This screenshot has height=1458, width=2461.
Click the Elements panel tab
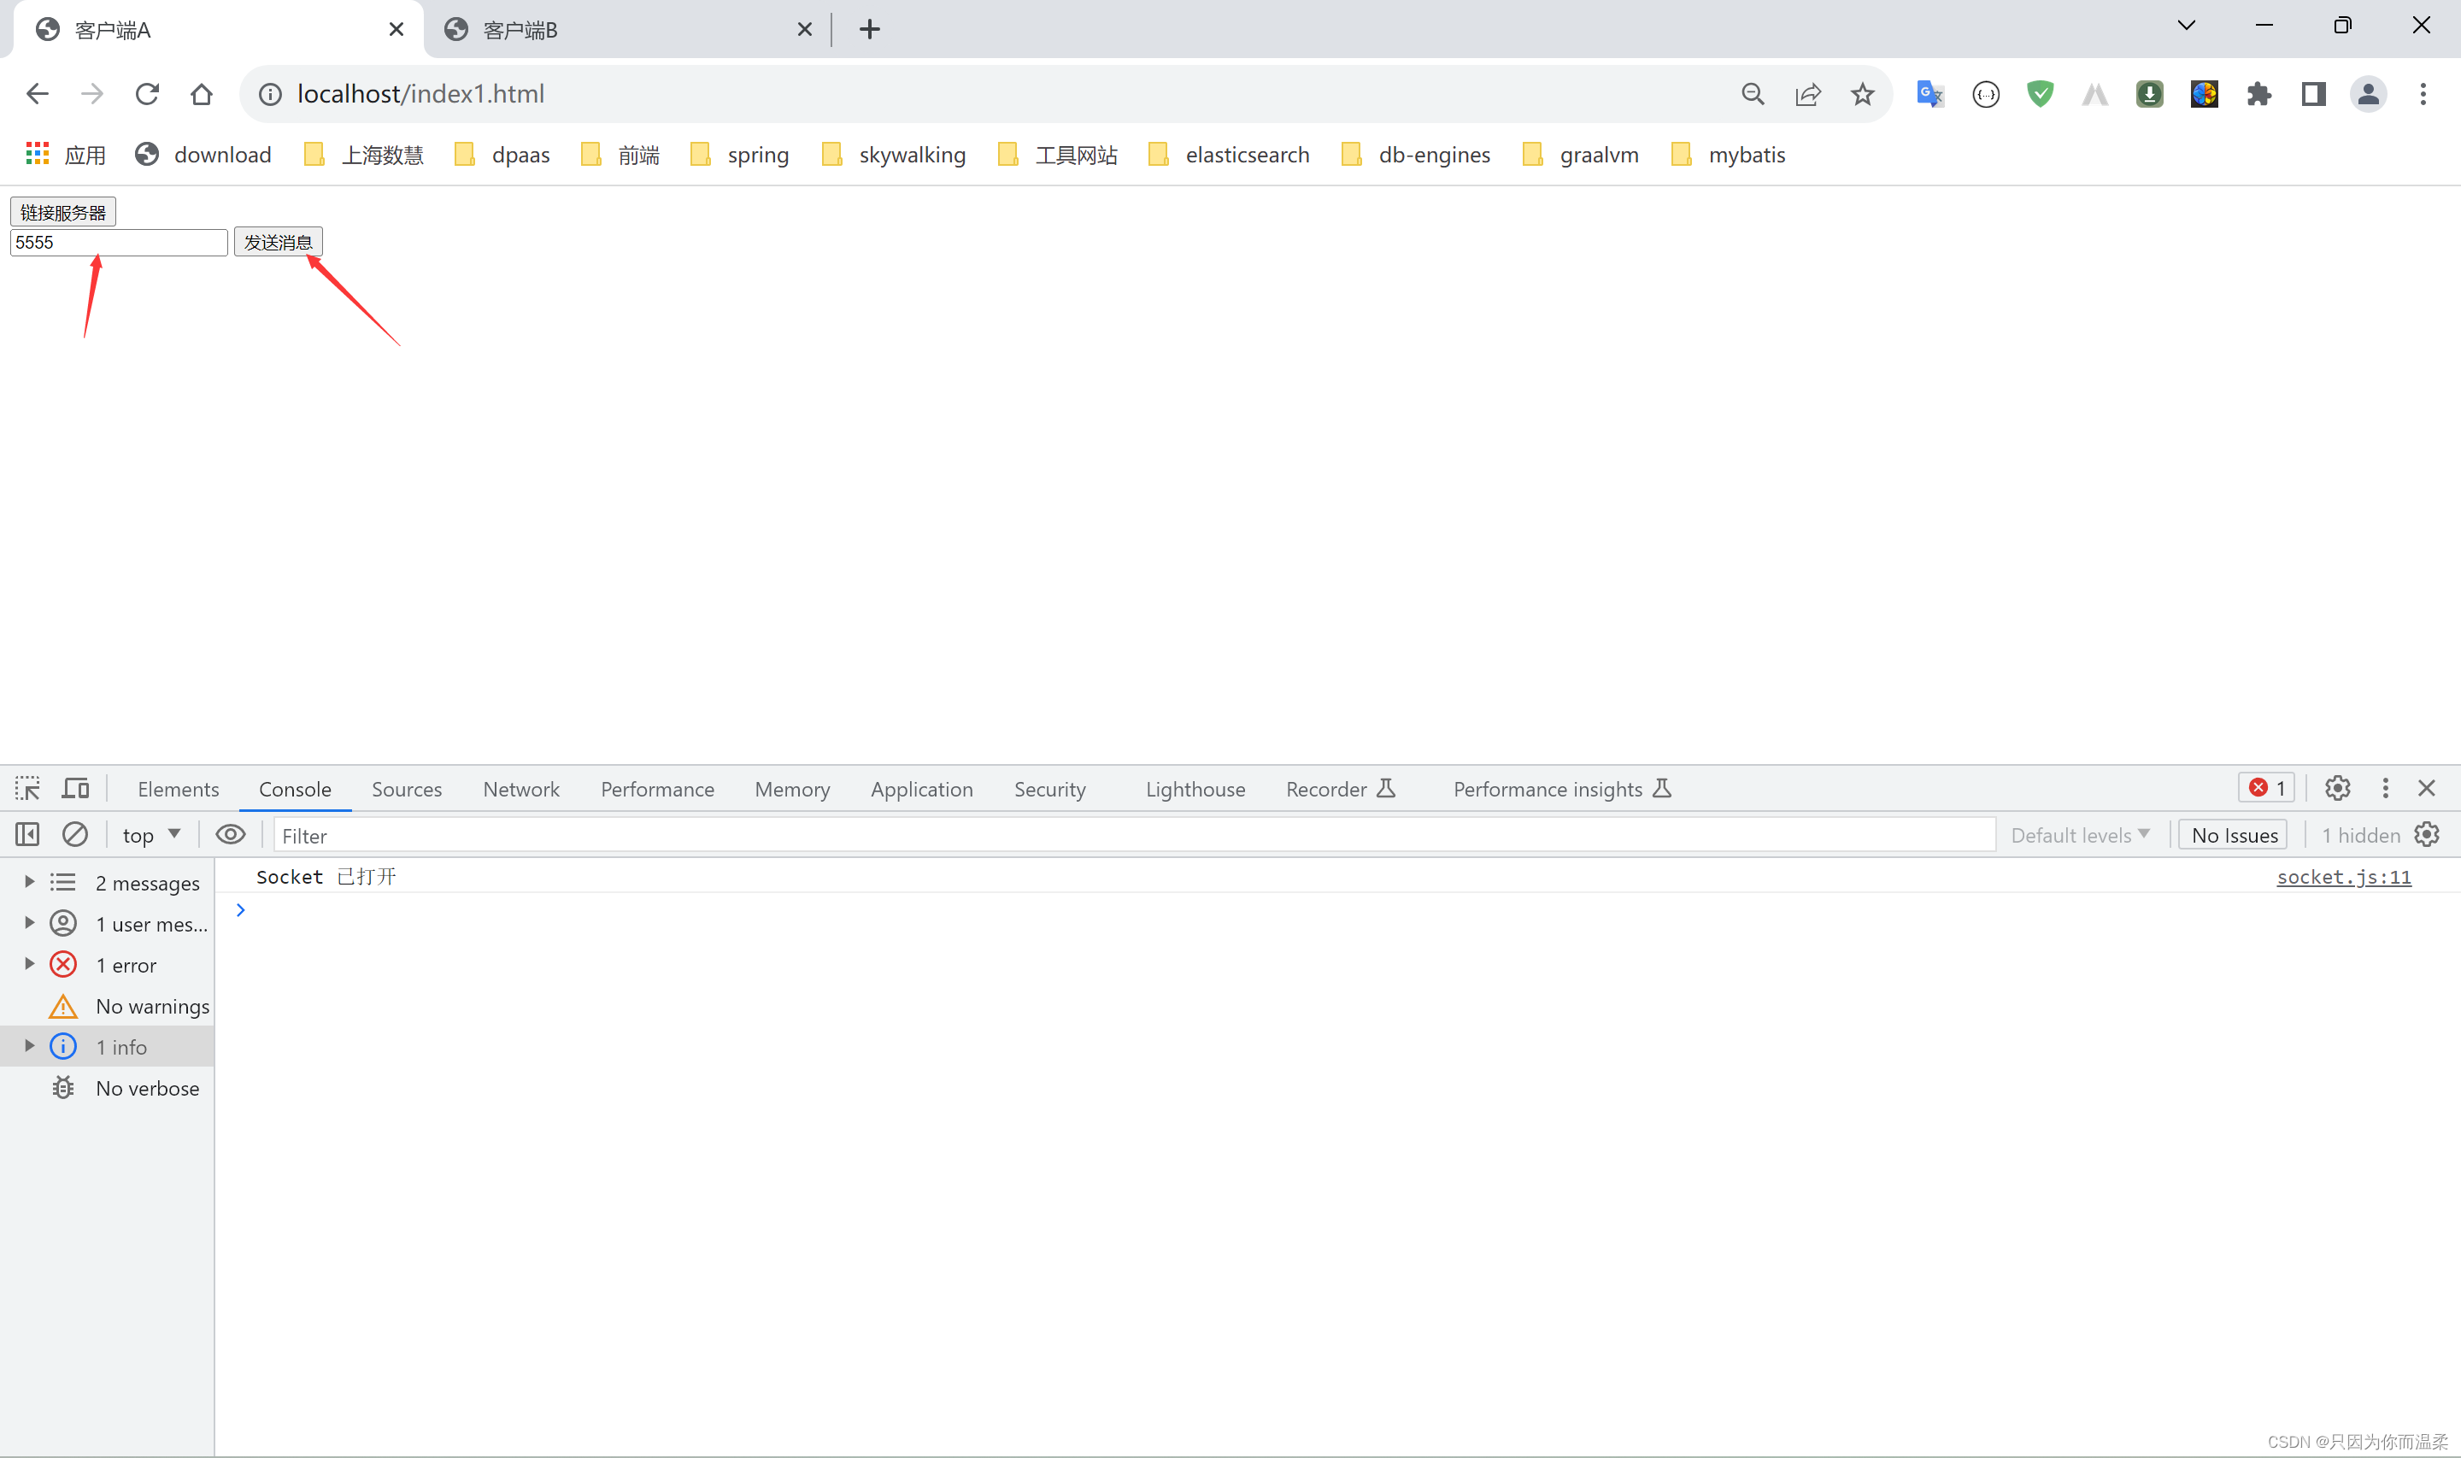click(177, 788)
